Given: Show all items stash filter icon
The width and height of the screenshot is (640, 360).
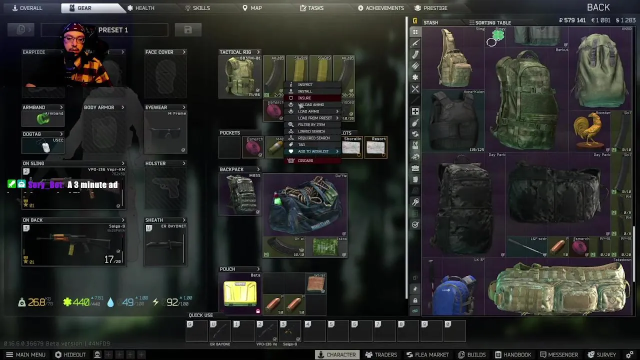Looking at the screenshot, I should tap(415, 32).
